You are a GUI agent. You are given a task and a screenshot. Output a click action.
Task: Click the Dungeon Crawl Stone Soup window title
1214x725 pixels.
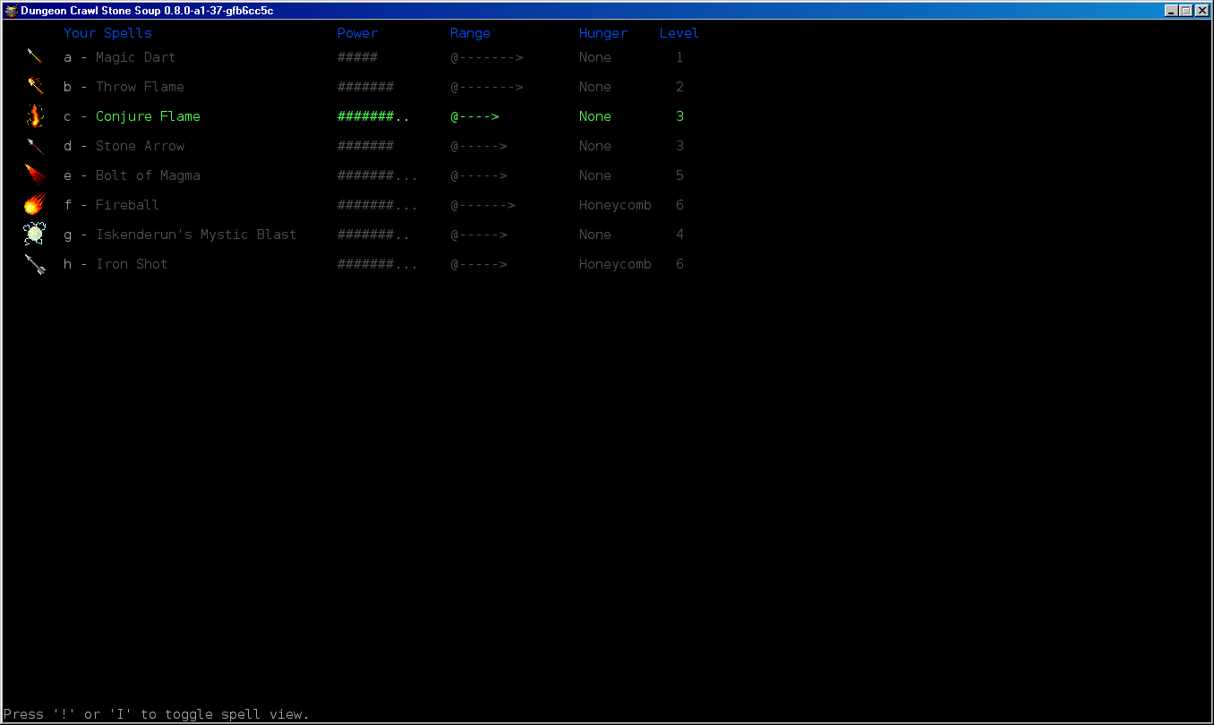click(147, 11)
